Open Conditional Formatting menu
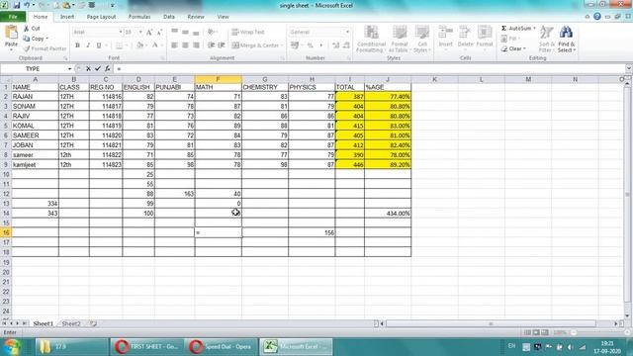Viewport: 633px width, 356px height. (x=371, y=39)
